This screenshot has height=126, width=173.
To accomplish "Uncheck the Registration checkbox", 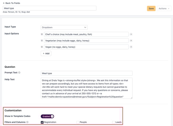I will 42,122.
